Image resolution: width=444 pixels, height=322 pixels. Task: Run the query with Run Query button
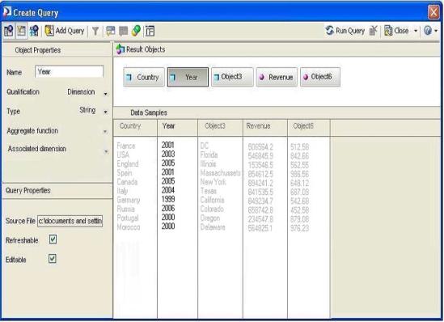click(x=345, y=31)
